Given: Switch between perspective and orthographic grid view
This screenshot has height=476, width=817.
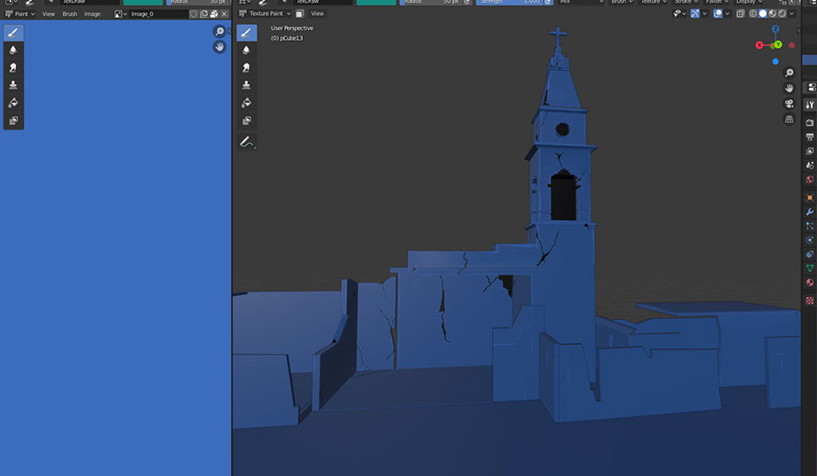Looking at the screenshot, I should pyautogui.click(x=789, y=120).
